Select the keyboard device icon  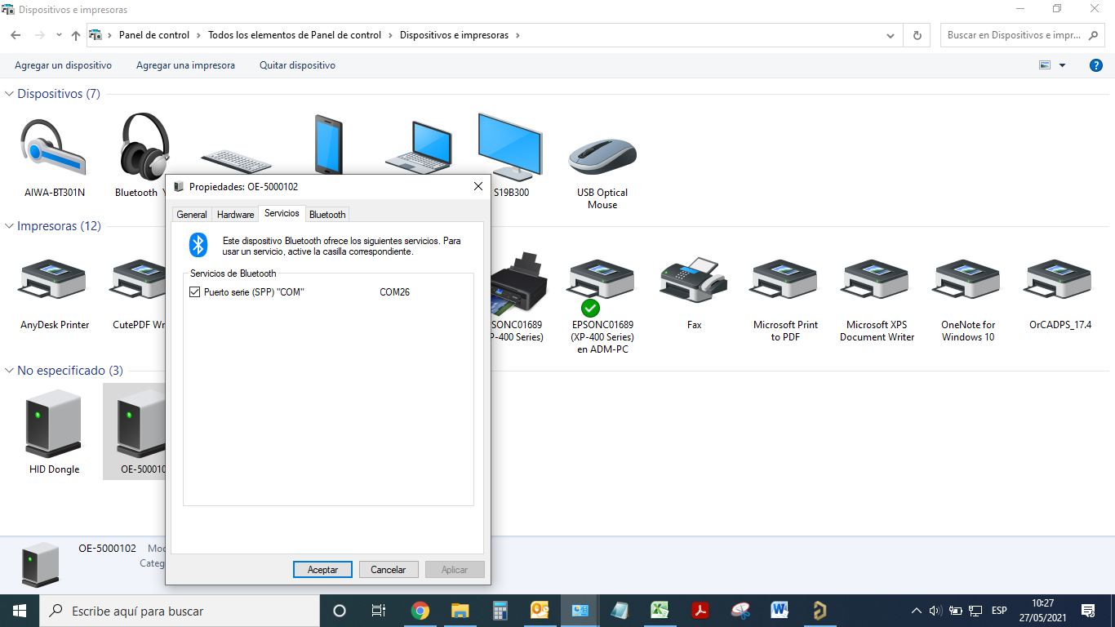[x=237, y=161]
